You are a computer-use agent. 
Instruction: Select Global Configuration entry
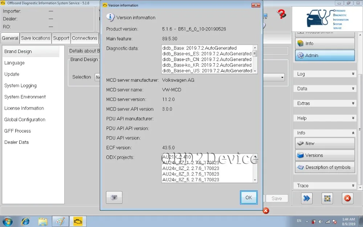(x=25, y=119)
